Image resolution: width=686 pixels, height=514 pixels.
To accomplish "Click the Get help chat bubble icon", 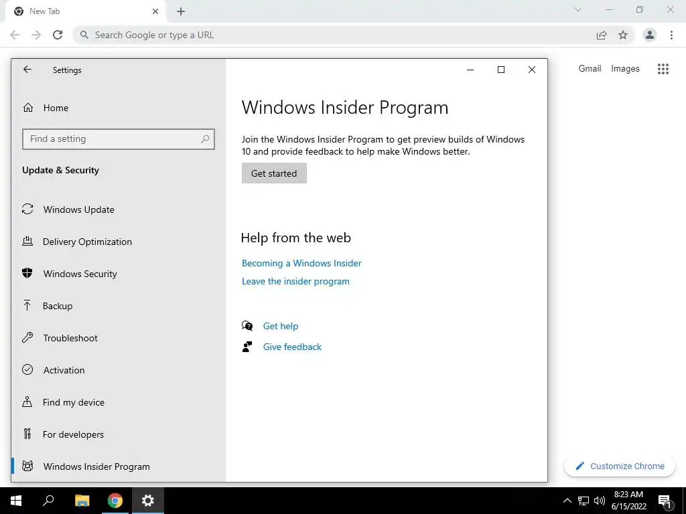I will pos(247,326).
